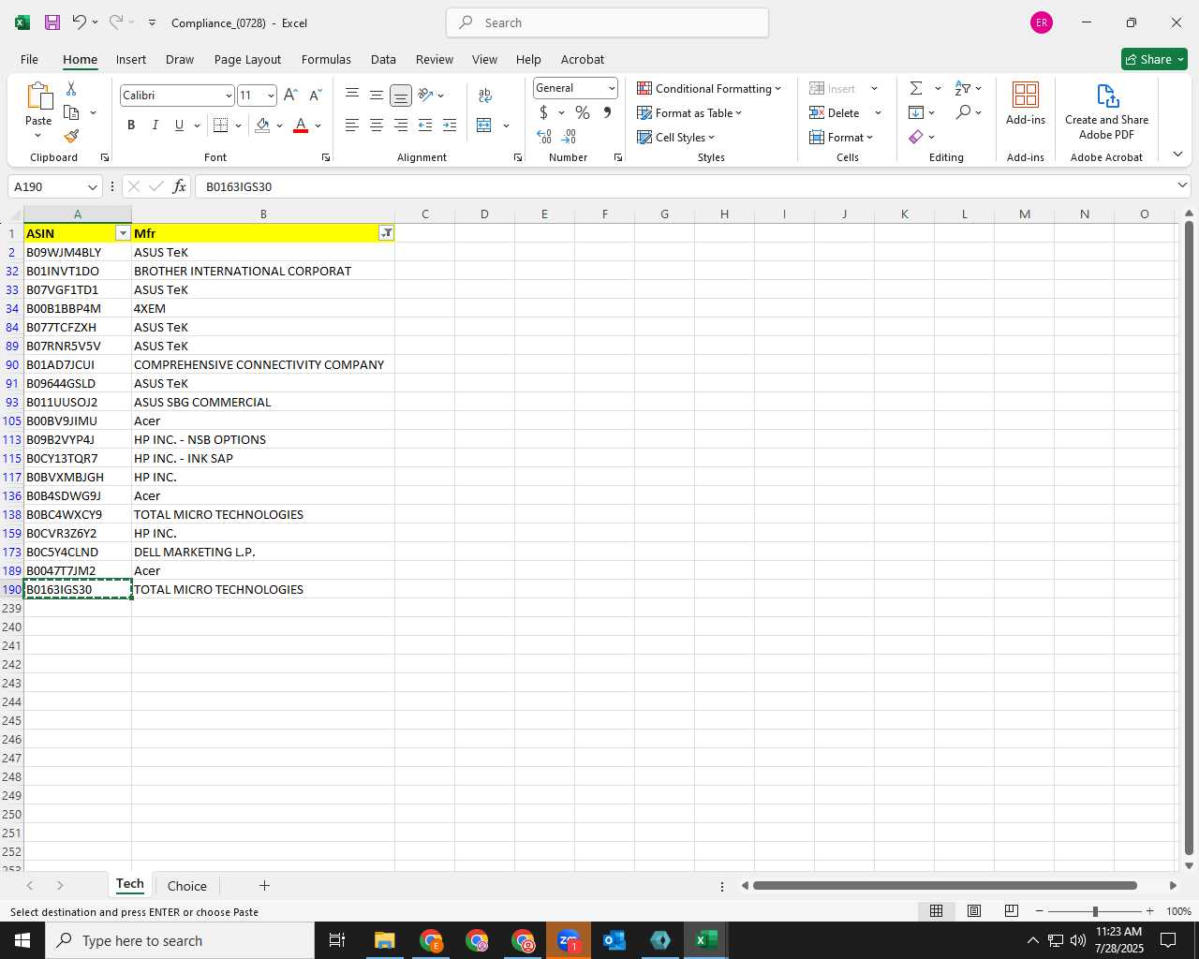Viewport: 1199px width, 959px height.
Task: Expand the Paste options arrow
Action: coord(38,136)
